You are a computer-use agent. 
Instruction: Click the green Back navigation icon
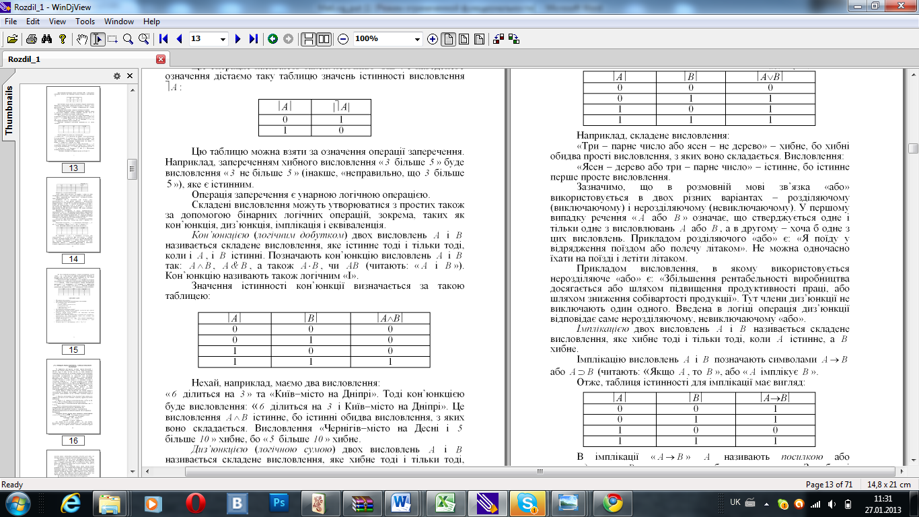[x=273, y=39]
